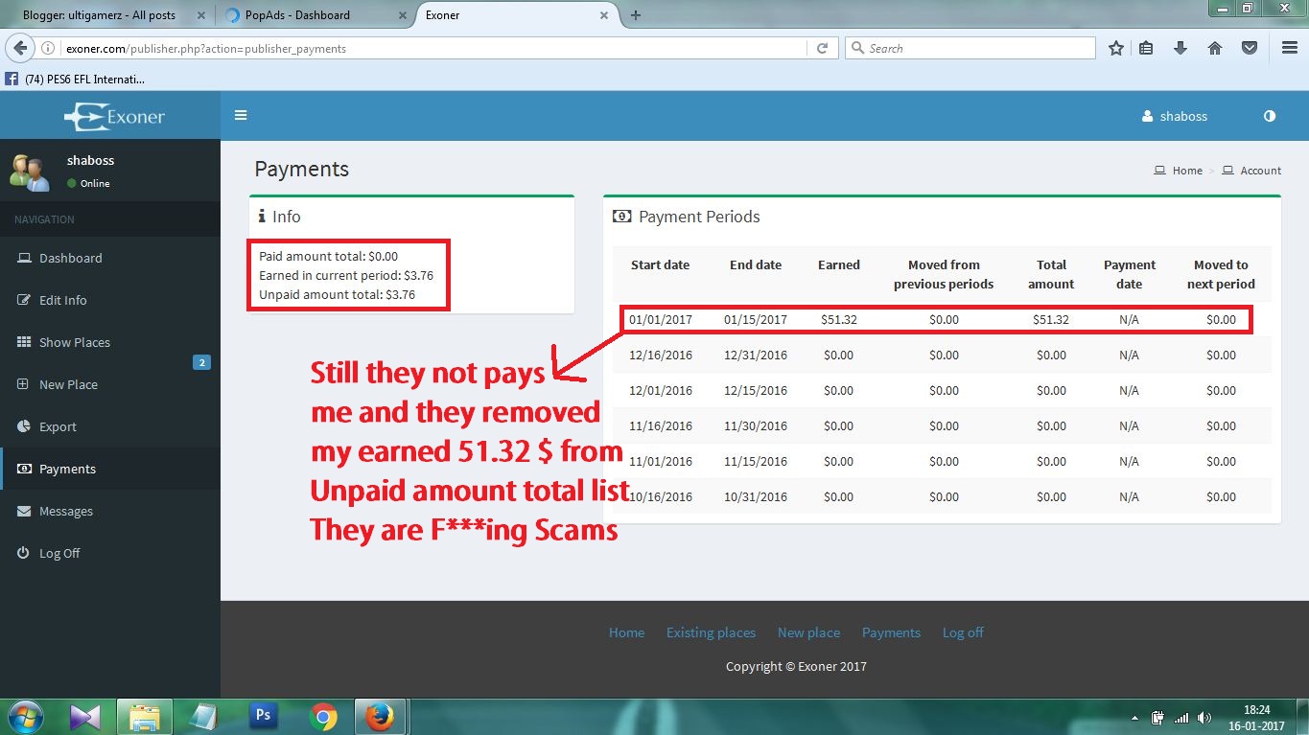Screen dimensions: 1309x735
Task: Click the footer New place link
Action: (808, 632)
